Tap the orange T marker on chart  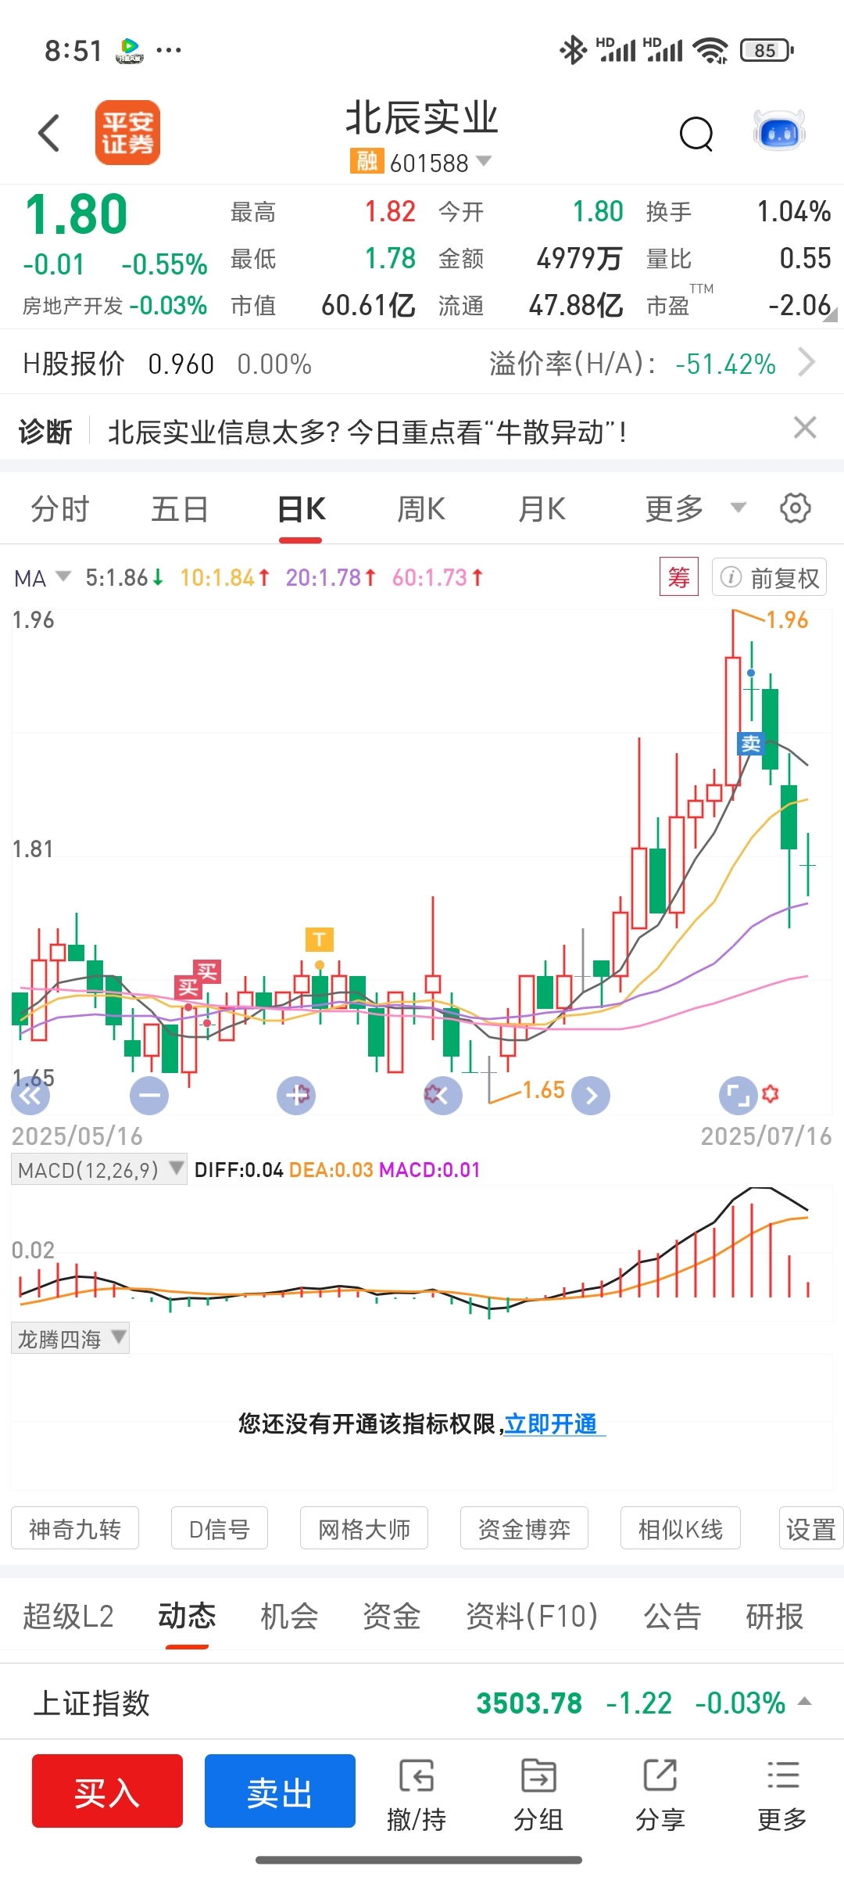[319, 938]
